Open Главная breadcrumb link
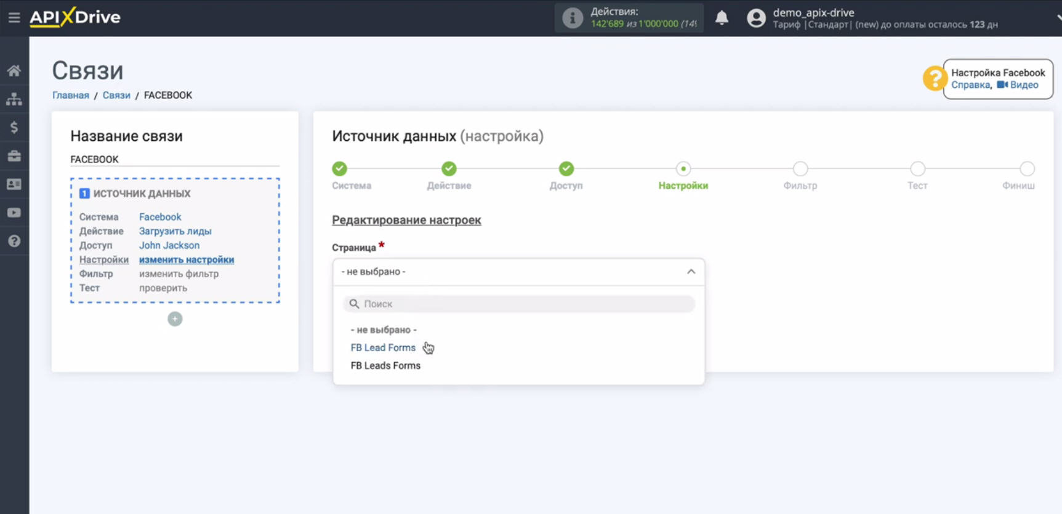Screen dimensions: 1062x514 [x=71, y=95]
